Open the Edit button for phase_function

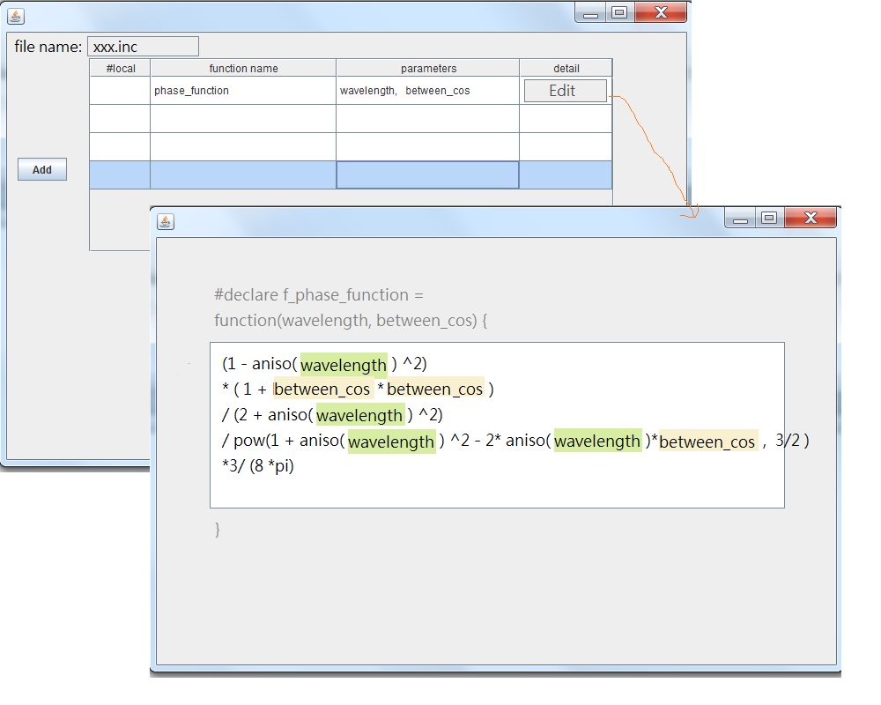[565, 91]
